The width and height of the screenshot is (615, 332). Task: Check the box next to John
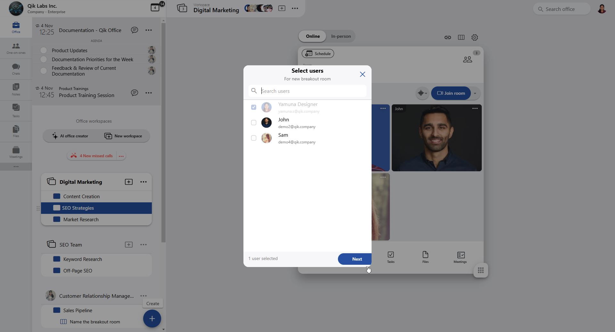pos(254,123)
